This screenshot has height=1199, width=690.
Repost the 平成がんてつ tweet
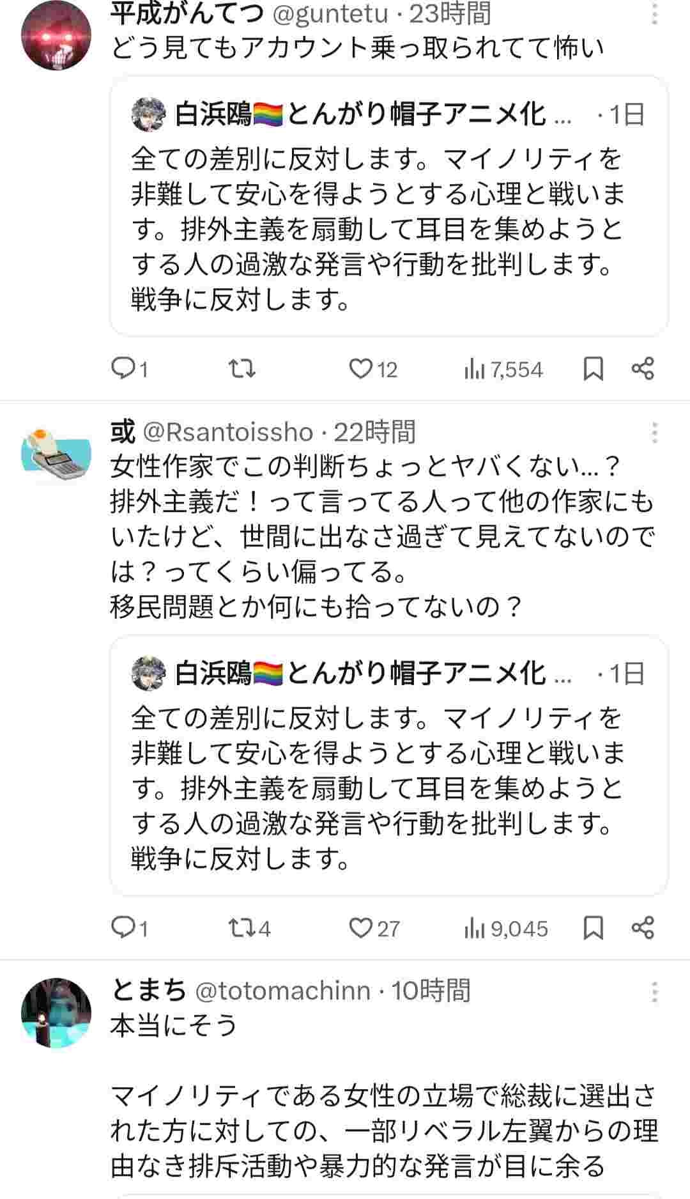(242, 368)
